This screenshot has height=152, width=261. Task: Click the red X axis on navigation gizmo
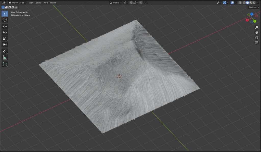point(247,20)
